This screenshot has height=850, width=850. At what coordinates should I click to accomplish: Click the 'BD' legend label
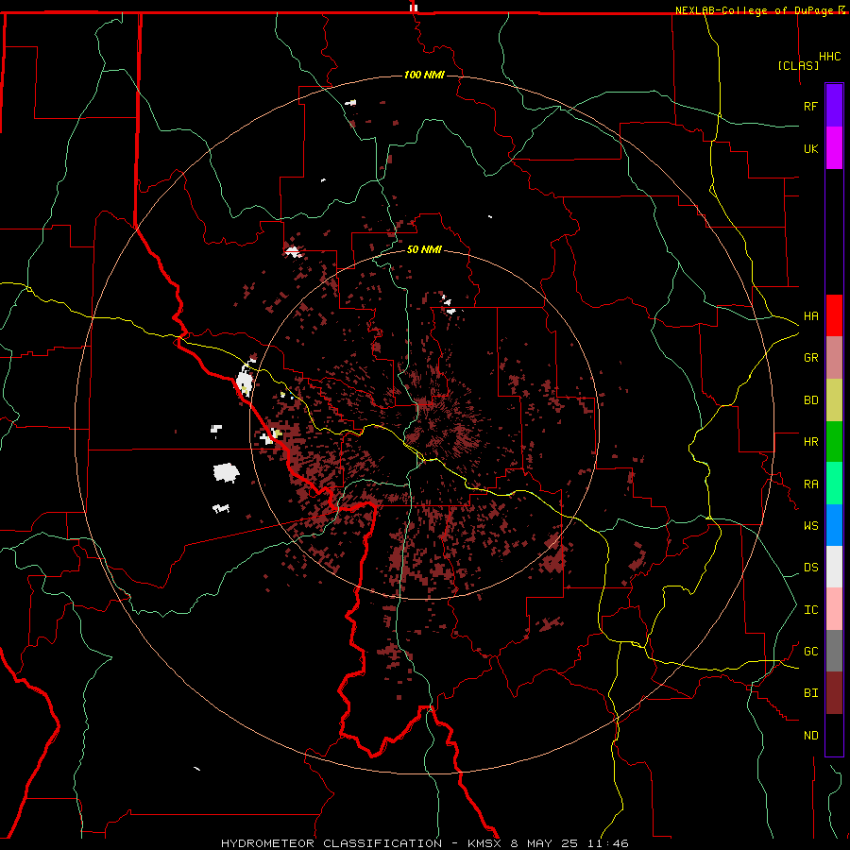click(x=810, y=400)
